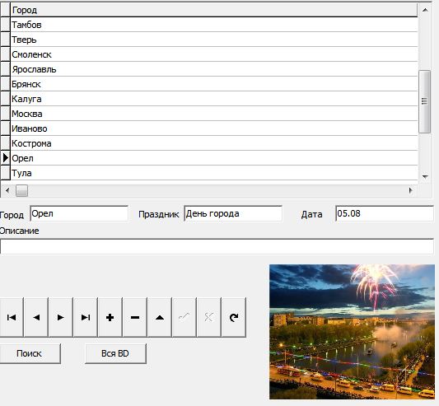Go to previous record arrow

[x=36, y=317]
